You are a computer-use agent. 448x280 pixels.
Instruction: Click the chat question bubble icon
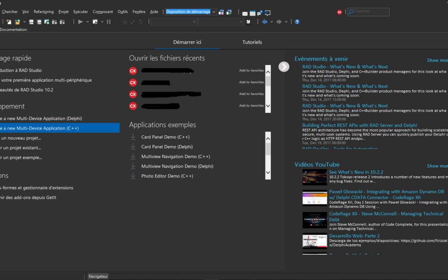pyautogui.click(x=260, y=13)
